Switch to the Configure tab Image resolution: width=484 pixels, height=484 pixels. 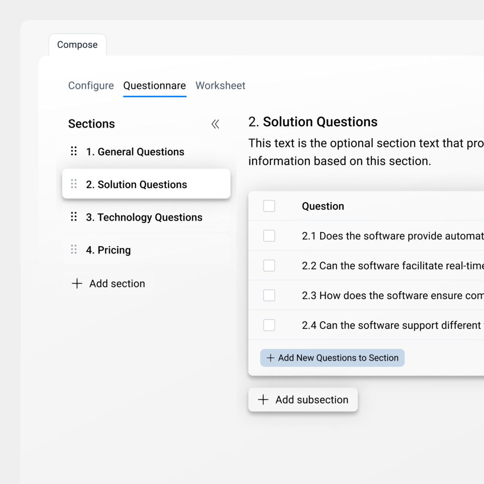point(91,86)
